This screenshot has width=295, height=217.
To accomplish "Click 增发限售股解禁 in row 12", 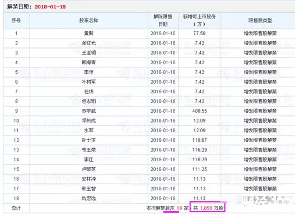I will (x=260, y=140).
